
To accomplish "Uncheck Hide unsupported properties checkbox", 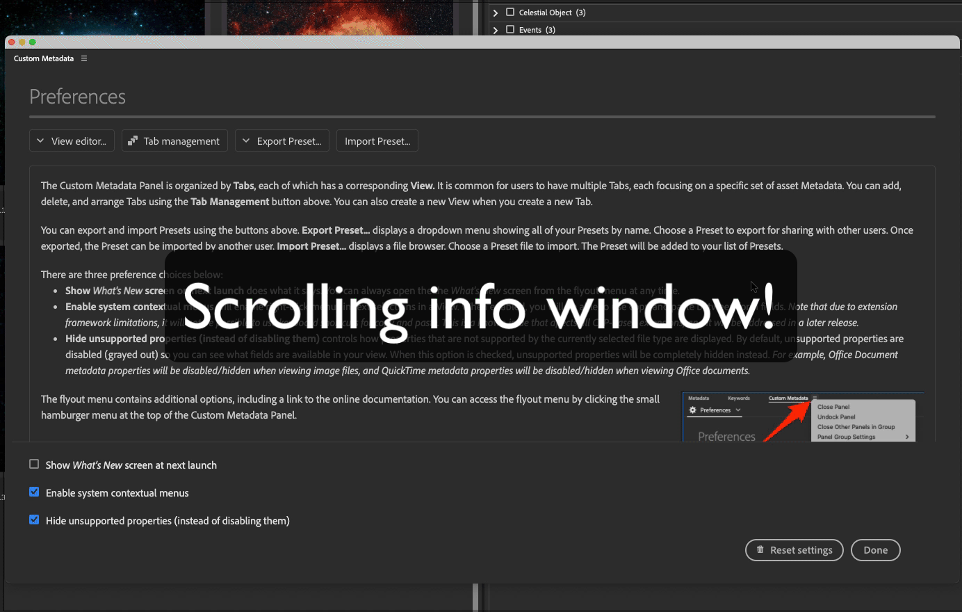I will pos(34,520).
